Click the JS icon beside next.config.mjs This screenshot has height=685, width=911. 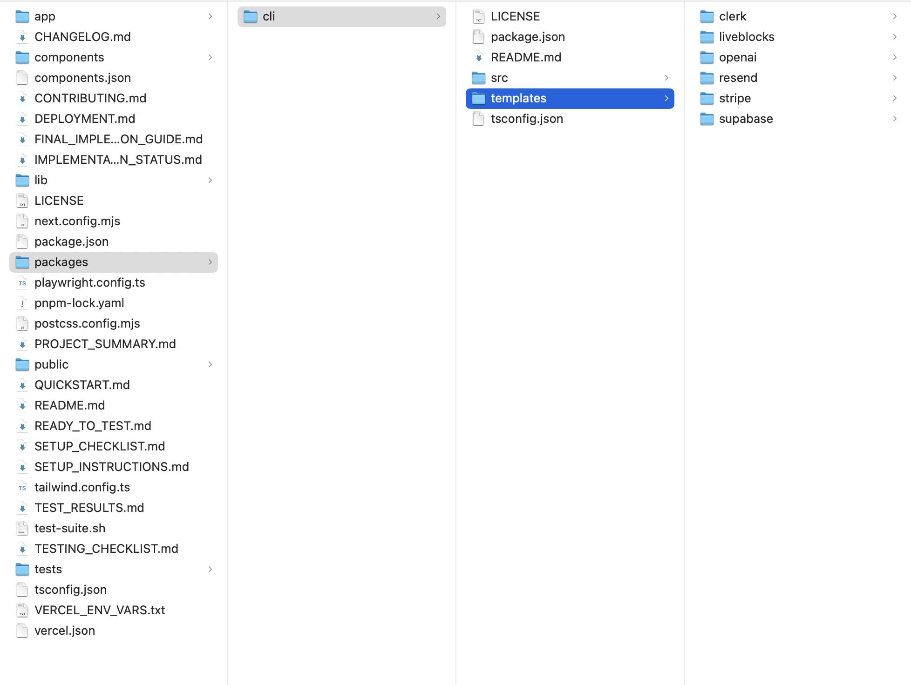click(x=22, y=221)
